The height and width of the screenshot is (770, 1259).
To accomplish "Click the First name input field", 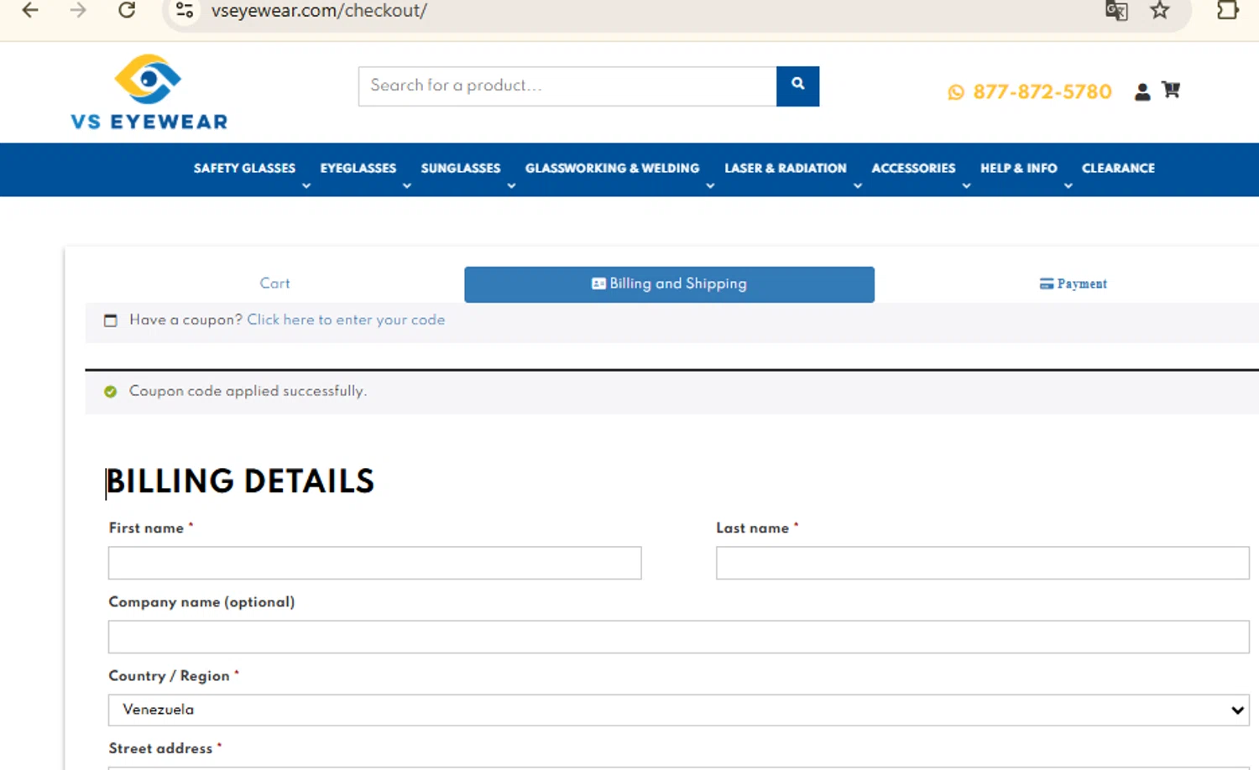I will [x=374, y=563].
